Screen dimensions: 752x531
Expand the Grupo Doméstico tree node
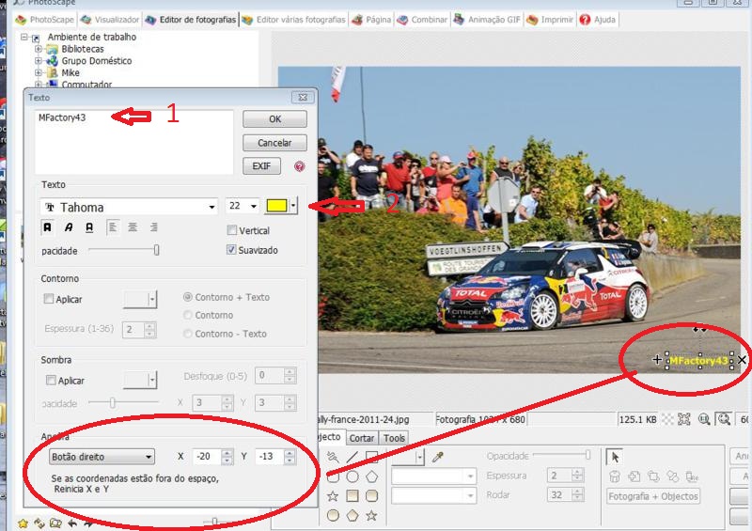point(39,61)
